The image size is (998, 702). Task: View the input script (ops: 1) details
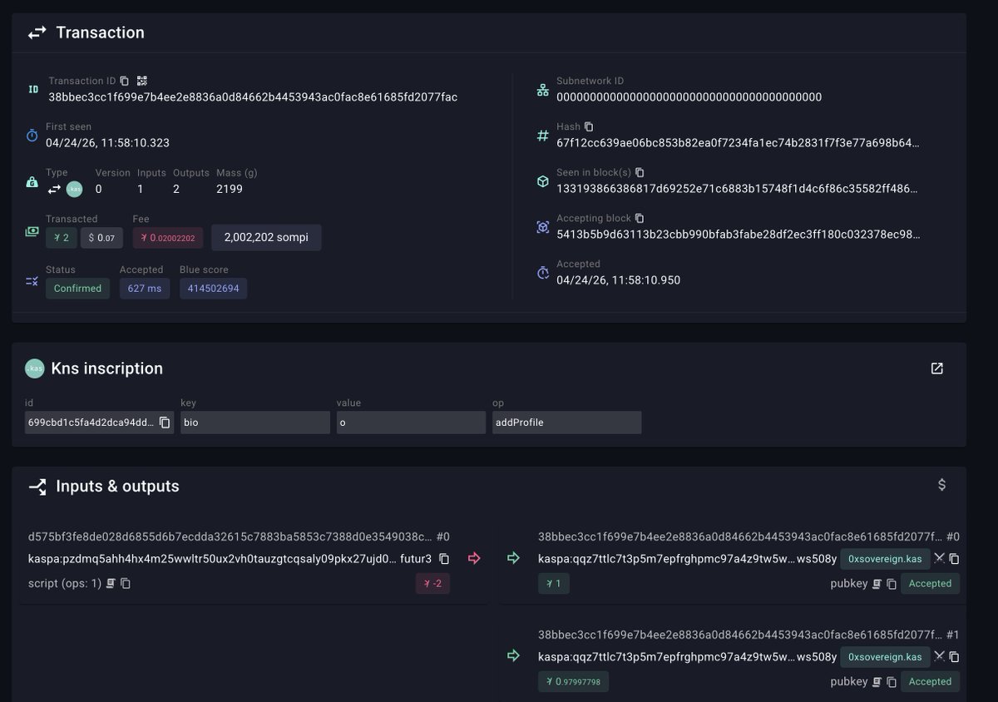tap(110, 584)
